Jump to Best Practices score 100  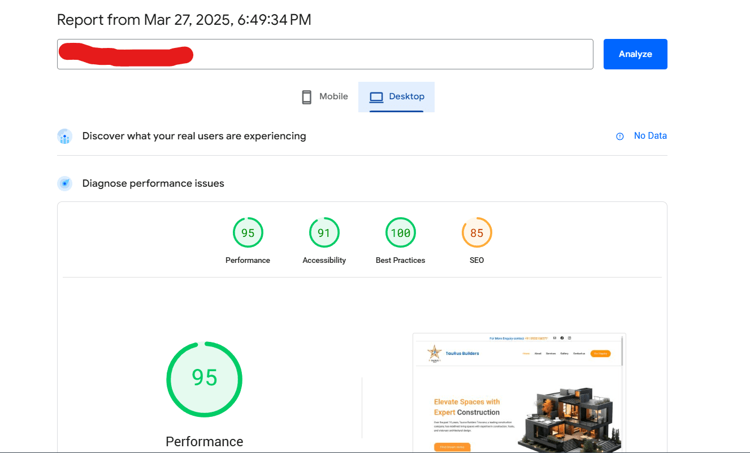tap(400, 233)
